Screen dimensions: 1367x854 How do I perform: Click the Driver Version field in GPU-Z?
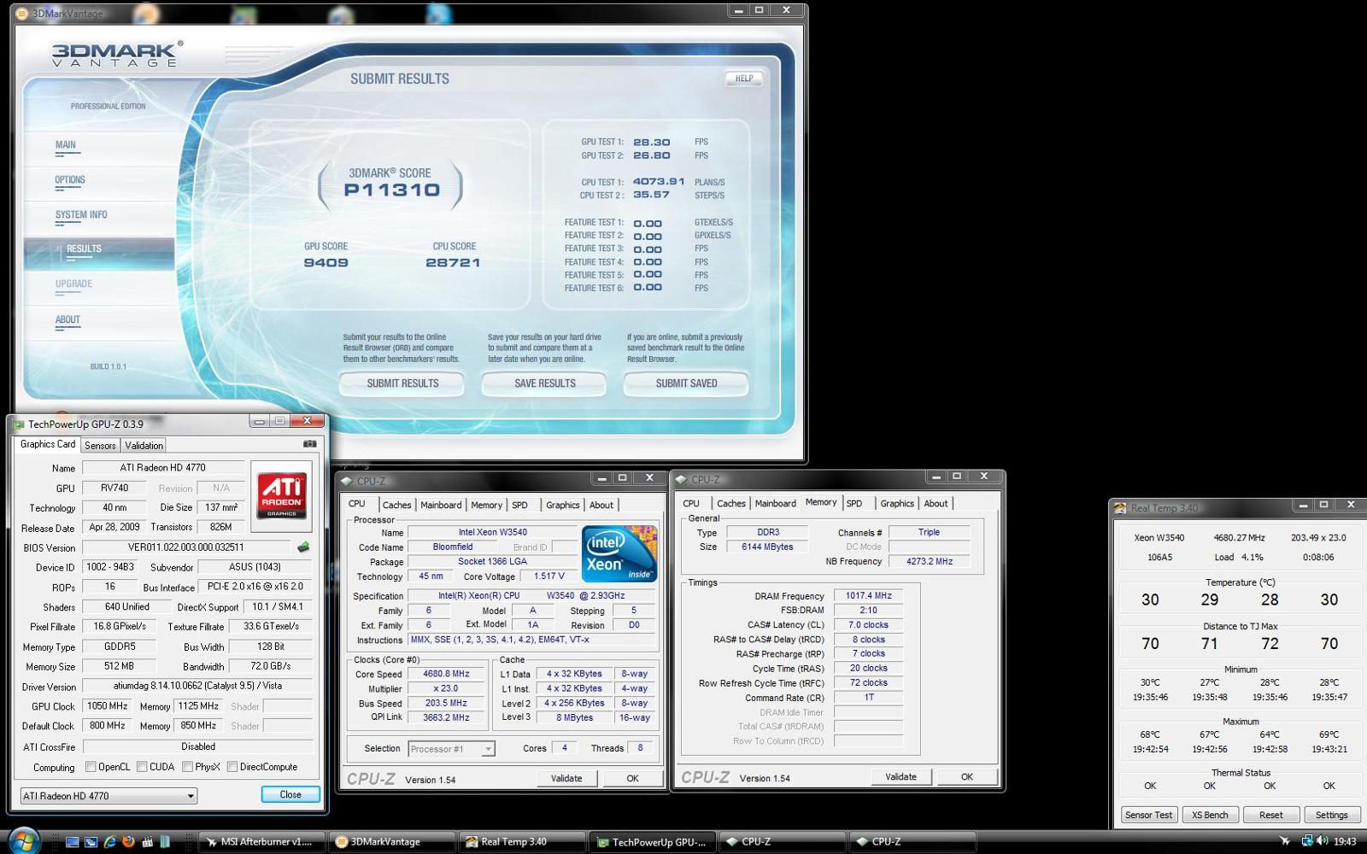[197, 686]
